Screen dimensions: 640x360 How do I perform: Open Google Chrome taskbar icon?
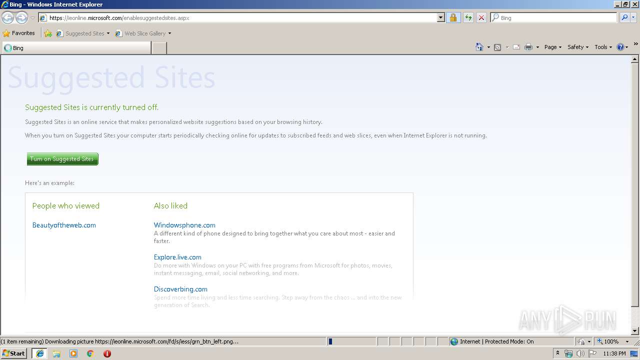(x=90, y=353)
